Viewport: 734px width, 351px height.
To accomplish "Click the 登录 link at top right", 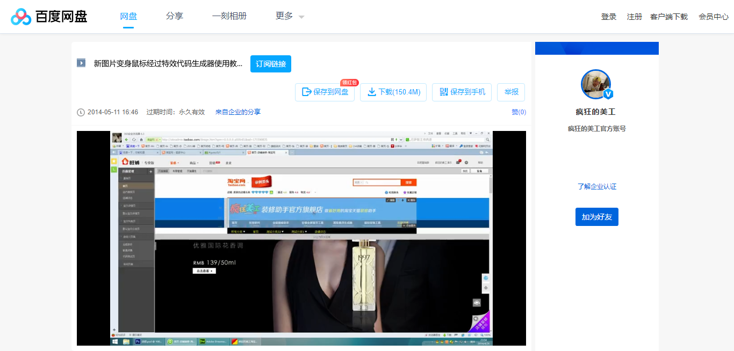I will click(x=608, y=17).
